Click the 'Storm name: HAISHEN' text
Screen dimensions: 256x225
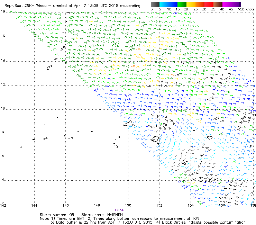pyautogui.click(x=102, y=215)
